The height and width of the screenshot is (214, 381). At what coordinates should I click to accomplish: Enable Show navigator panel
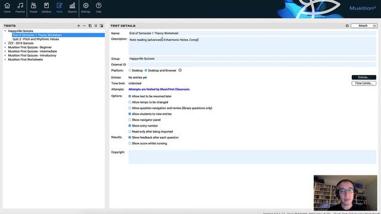(130, 120)
